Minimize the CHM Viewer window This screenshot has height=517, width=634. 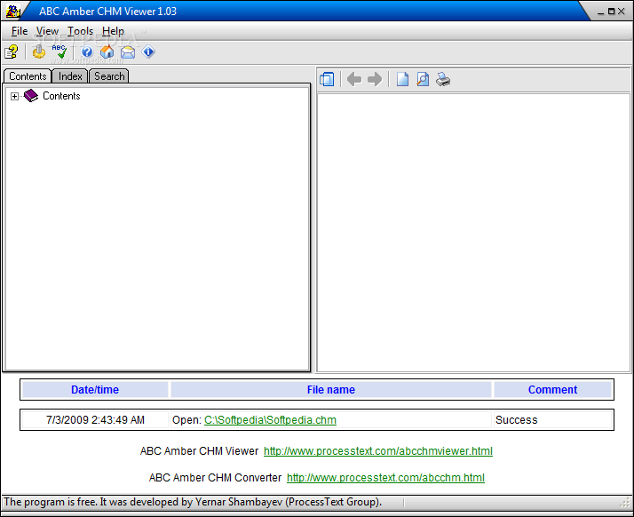point(600,12)
